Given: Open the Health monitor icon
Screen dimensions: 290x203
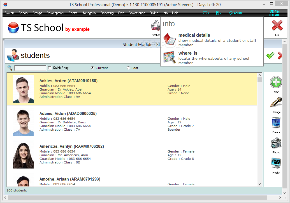Looking at the screenshot, I should [x=276, y=163].
